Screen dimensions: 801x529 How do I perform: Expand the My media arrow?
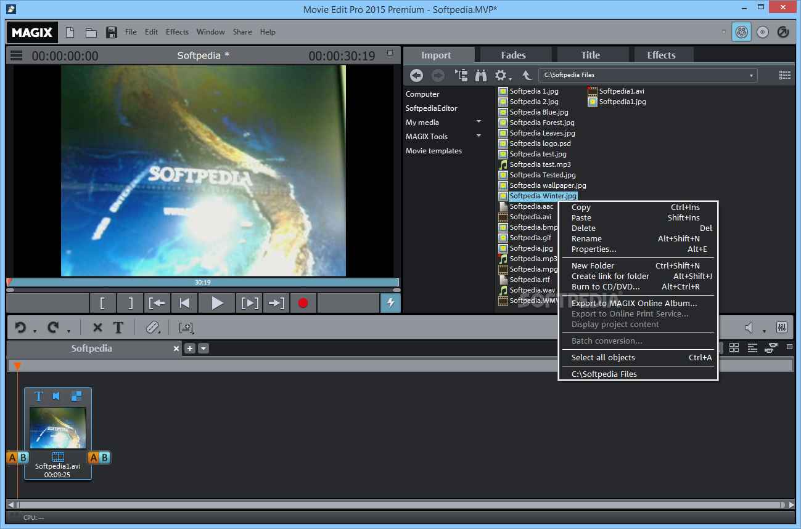coord(479,122)
